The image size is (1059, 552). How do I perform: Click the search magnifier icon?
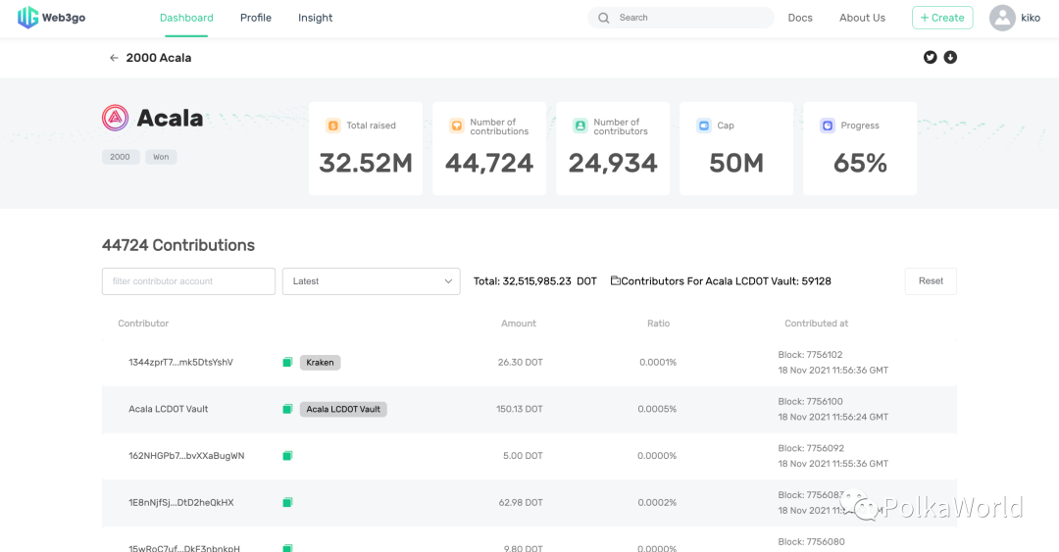coord(604,19)
